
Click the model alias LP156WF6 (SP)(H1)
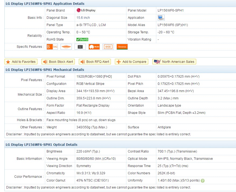pyautogui.click(x=173, y=25)
